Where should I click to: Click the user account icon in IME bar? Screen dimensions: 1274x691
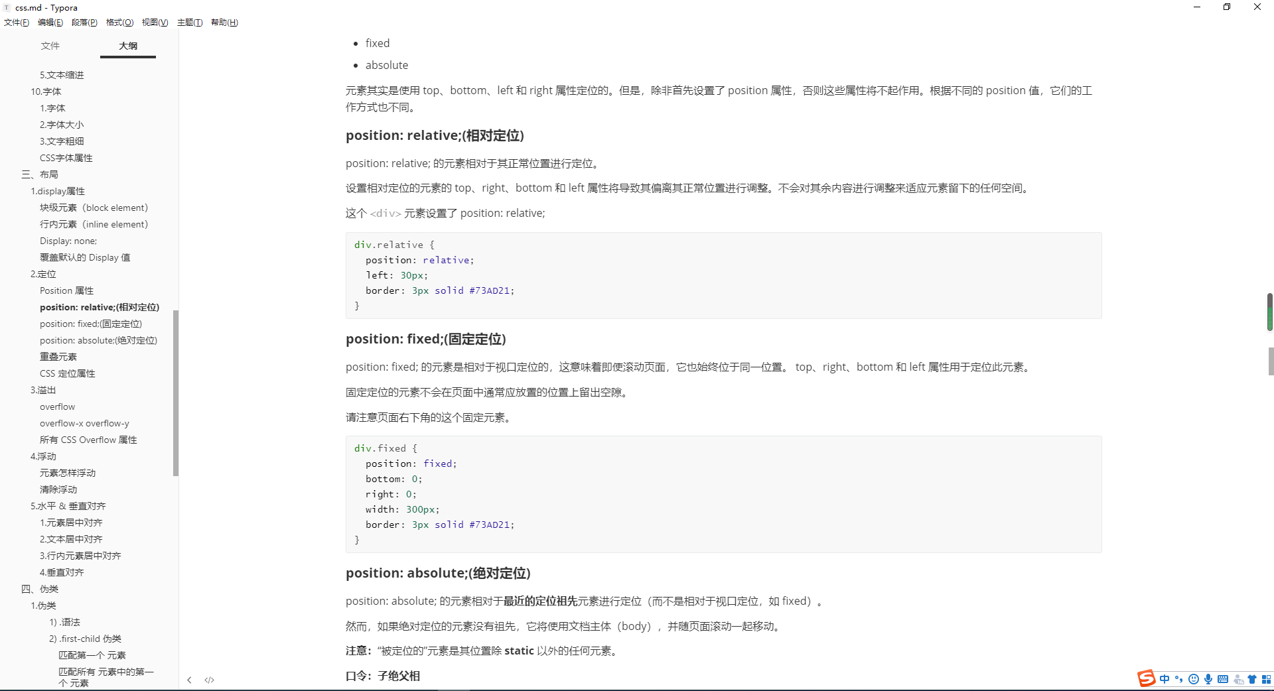click(1238, 679)
